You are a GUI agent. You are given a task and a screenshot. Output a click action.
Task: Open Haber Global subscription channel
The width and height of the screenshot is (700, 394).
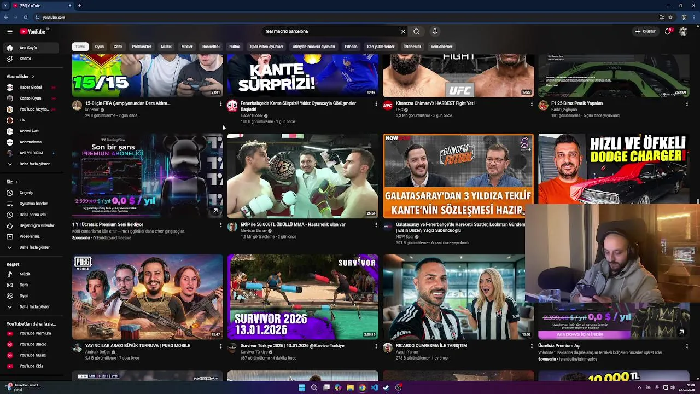[x=30, y=87]
